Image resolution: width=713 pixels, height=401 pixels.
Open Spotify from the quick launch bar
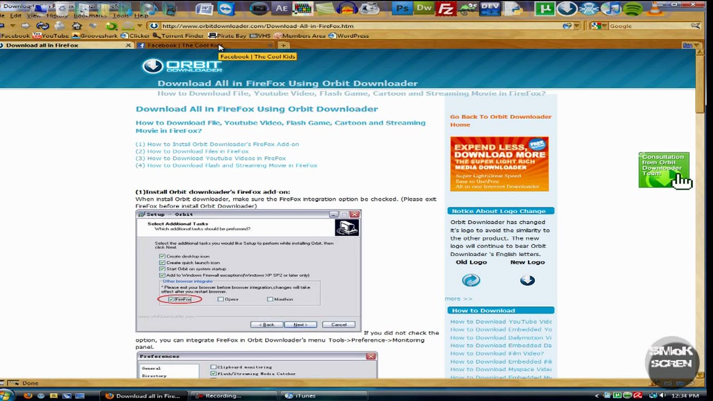point(632,8)
